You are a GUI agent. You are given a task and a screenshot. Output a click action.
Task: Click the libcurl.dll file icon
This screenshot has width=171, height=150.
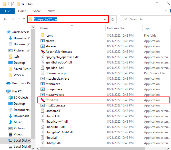pyautogui.click(x=42, y=138)
